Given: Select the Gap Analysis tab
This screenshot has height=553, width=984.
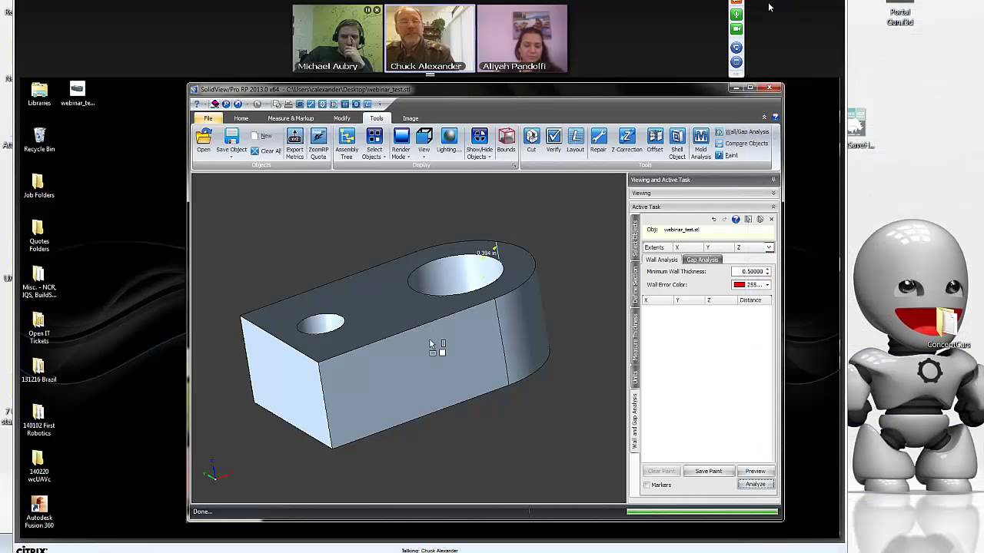Looking at the screenshot, I should point(702,260).
